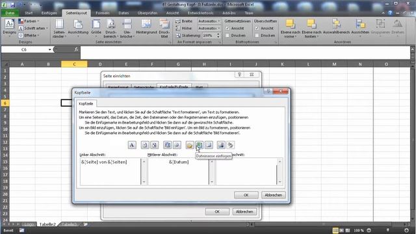Image resolution: width=416 pixels, height=234 pixels.
Task: Click OK in the Kopfzeile dialog
Action: coord(246,195)
